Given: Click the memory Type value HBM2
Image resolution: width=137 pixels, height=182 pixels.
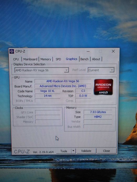Looking at the screenshot, I should click(98, 117).
